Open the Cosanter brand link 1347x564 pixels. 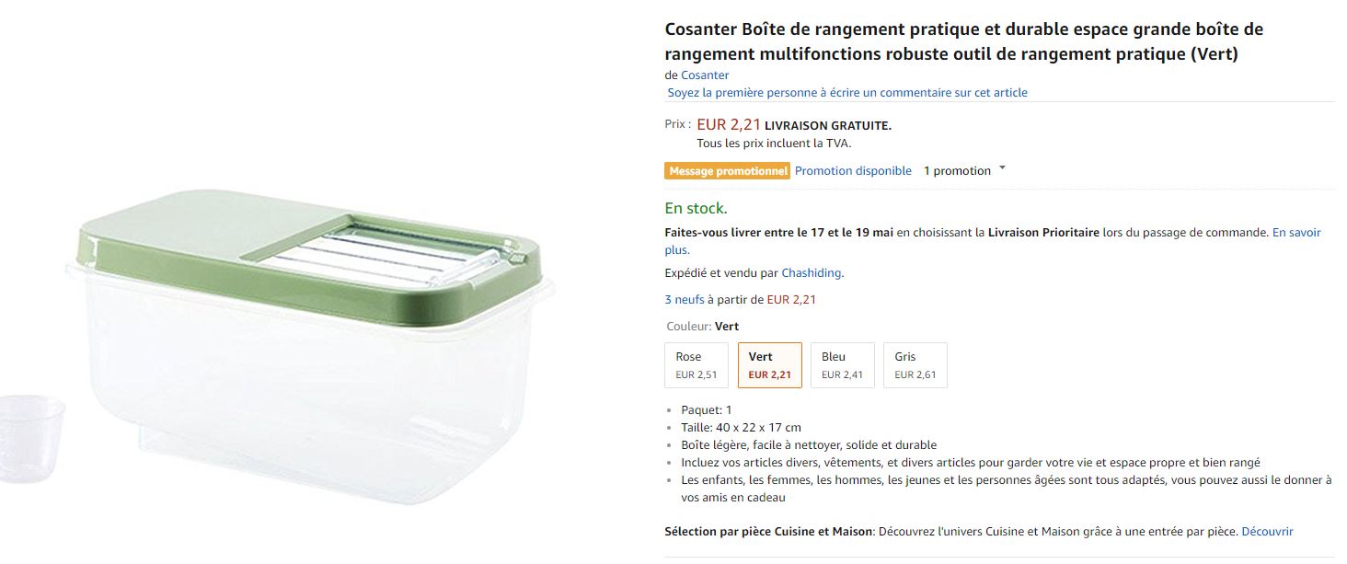point(705,75)
